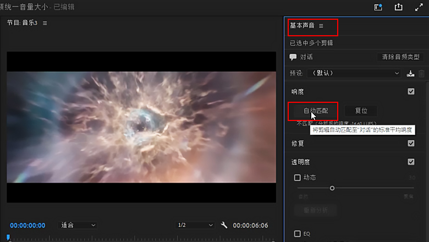Click the 复位 reset button

(361, 111)
